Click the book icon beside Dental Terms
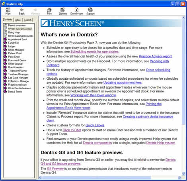 click(5, 92)
